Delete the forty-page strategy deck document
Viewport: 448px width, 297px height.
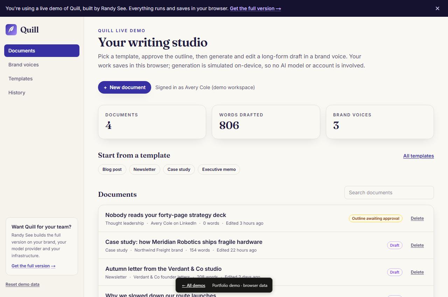(417, 218)
